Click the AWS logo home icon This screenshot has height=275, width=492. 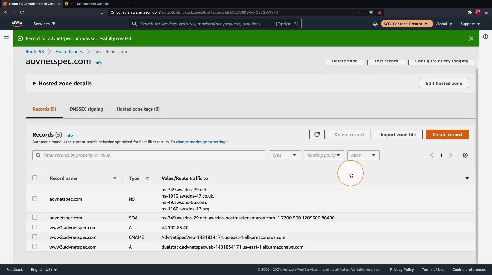pyautogui.click(x=17, y=23)
